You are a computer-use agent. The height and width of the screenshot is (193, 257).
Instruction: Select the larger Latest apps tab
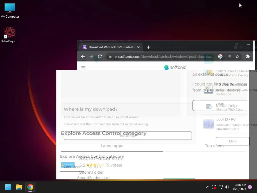pos(112,146)
